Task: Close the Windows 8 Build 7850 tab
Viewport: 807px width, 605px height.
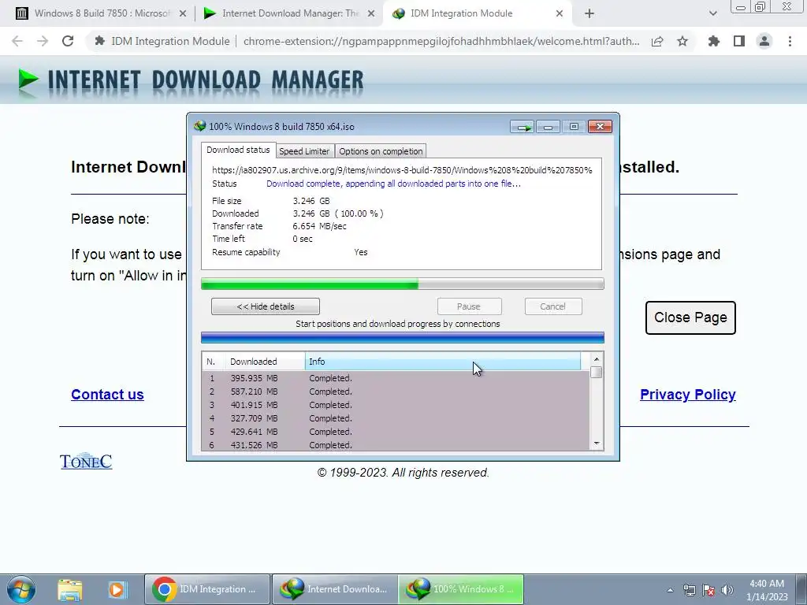Action: coord(183,14)
